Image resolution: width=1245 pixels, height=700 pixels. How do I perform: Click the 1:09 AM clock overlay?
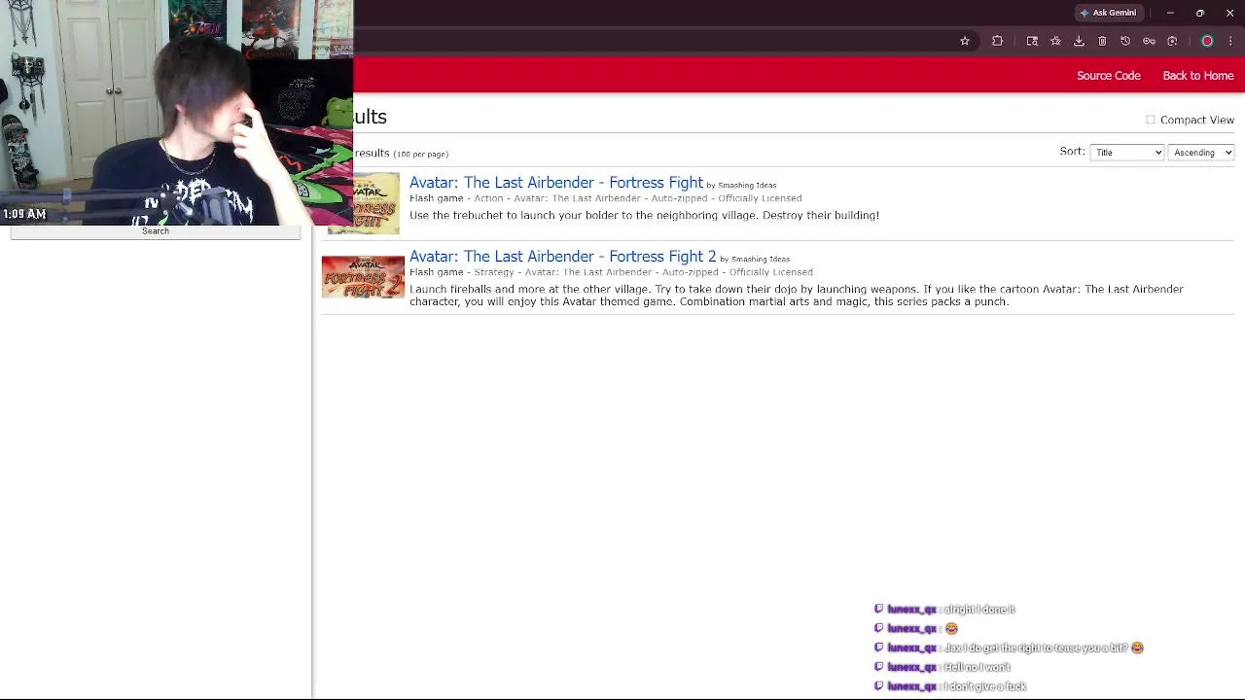(x=24, y=214)
